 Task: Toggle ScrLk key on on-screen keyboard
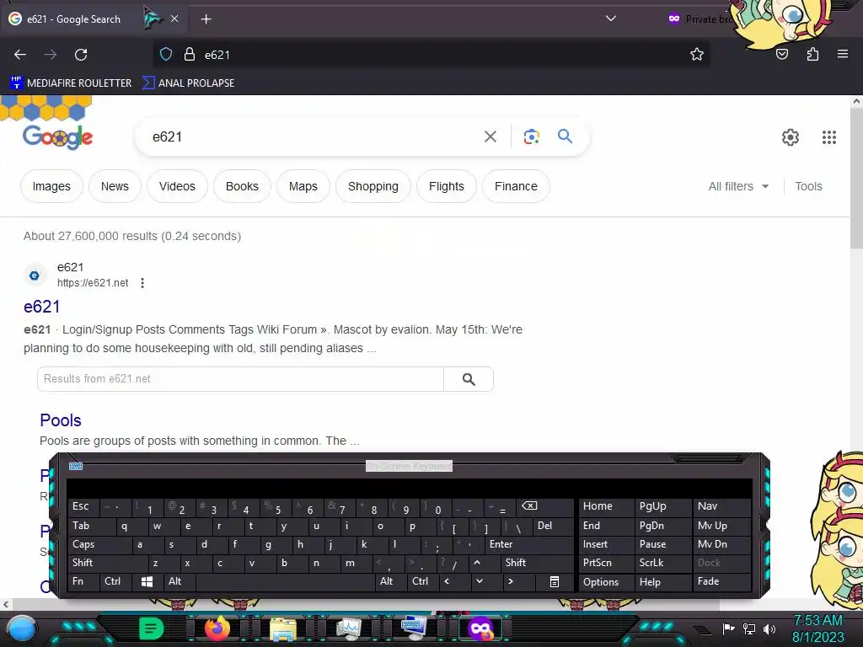tap(662, 563)
